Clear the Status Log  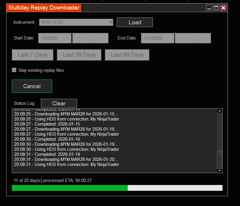[x=59, y=103]
